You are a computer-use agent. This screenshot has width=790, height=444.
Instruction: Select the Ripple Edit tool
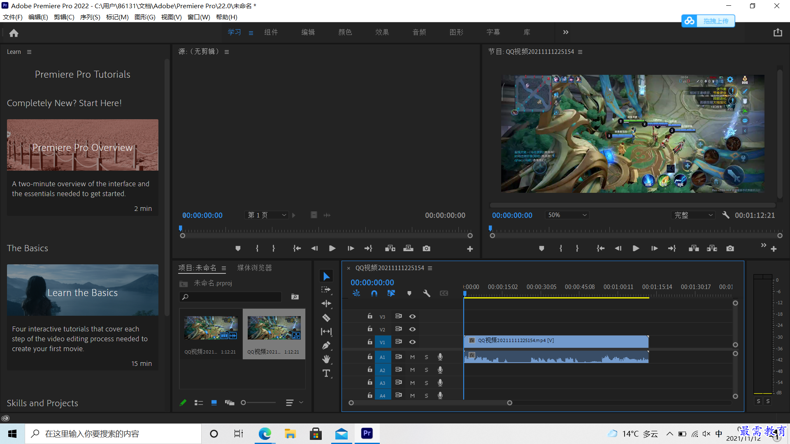326,304
